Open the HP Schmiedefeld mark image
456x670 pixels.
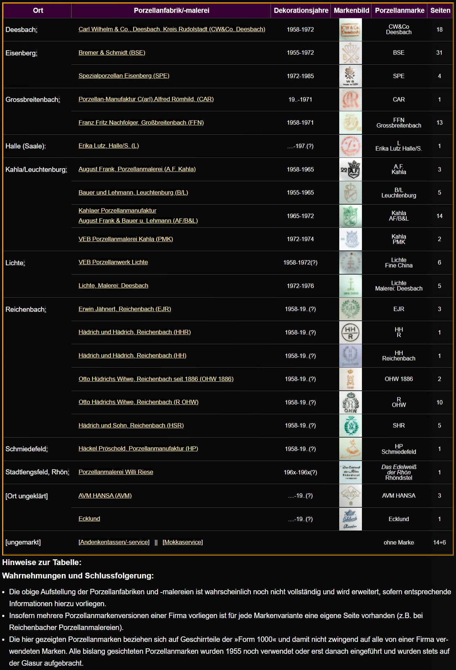[350, 449]
